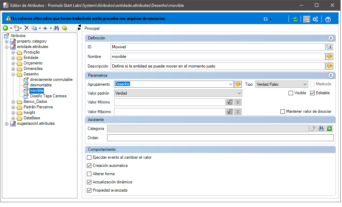Search Categoria with the binoculars icon

click(321, 129)
